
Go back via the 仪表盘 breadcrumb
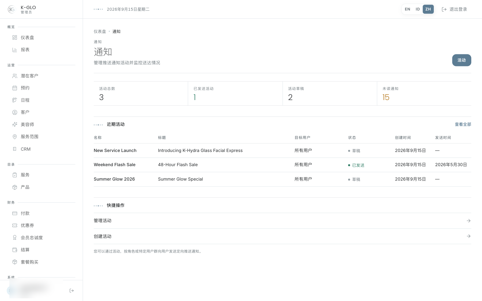(100, 32)
